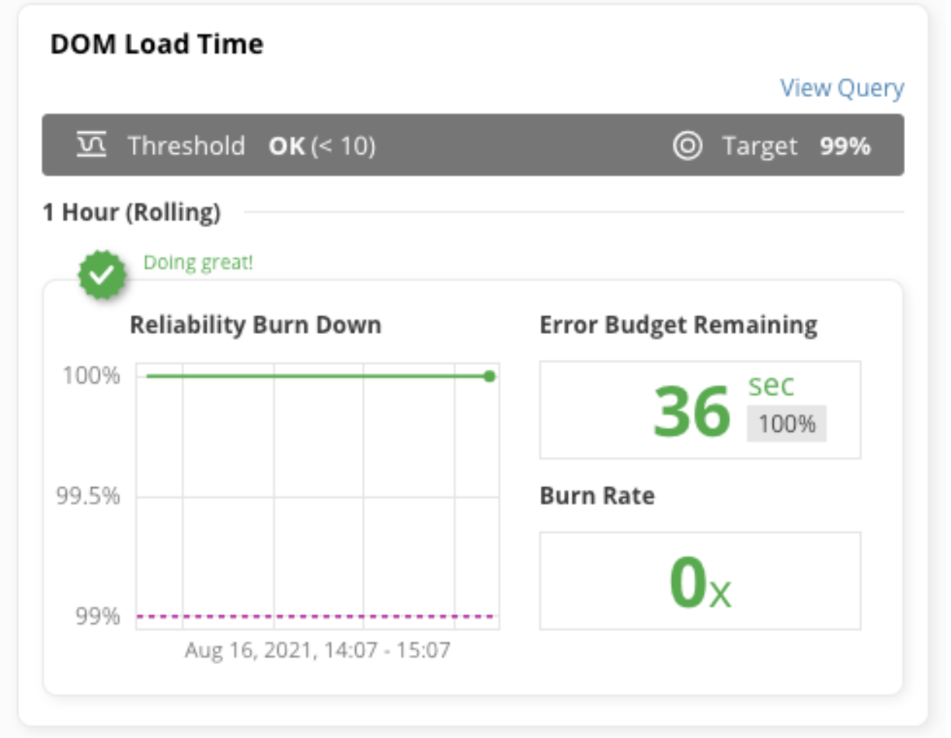The image size is (951, 738).
Task: Click the 99.5% axis label
Action: [89, 496]
